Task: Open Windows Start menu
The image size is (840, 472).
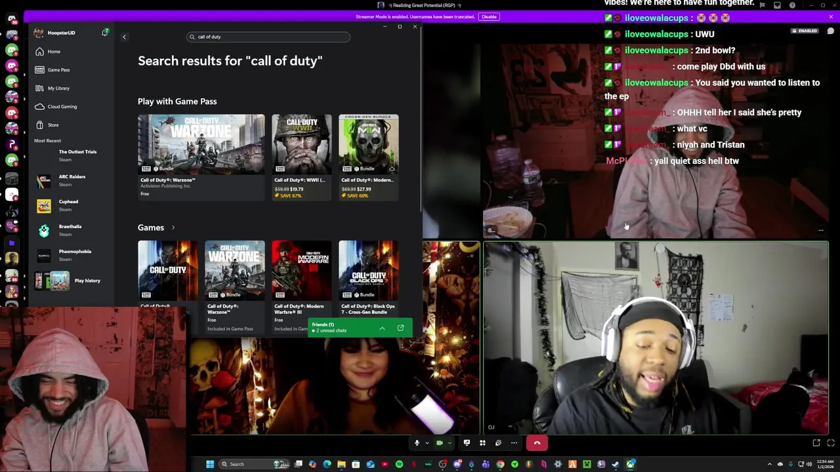Action: (210, 464)
